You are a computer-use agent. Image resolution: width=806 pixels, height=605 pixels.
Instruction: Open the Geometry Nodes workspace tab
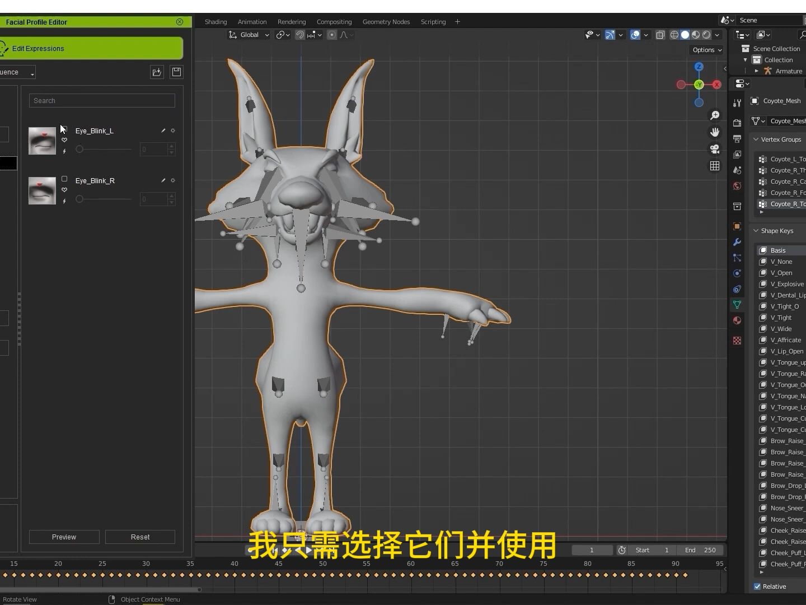tap(386, 22)
